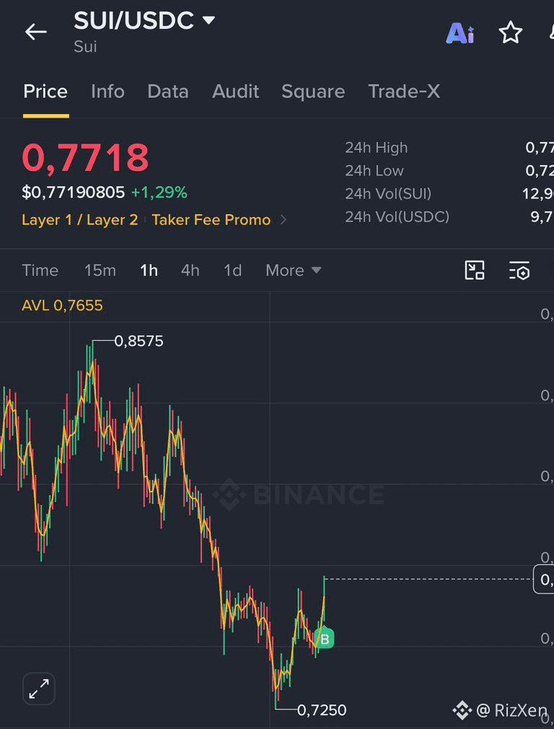Open the SUI/USDC pair selector dropdown
Screen dimensions: 554x729
pos(208,20)
